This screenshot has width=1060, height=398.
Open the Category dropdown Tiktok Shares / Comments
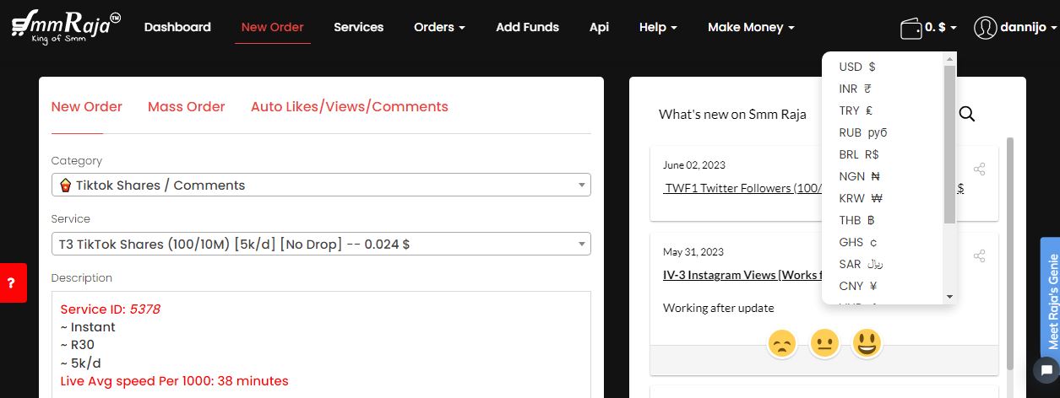[x=321, y=185]
